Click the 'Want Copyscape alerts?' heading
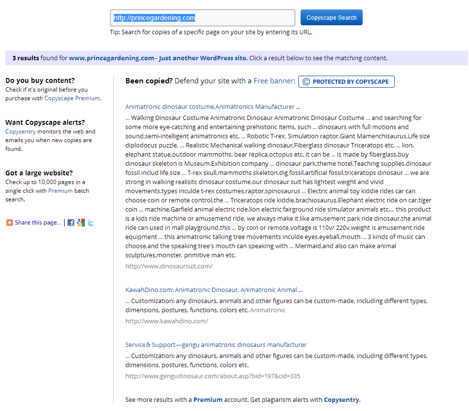469x411 pixels. tap(45, 122)
